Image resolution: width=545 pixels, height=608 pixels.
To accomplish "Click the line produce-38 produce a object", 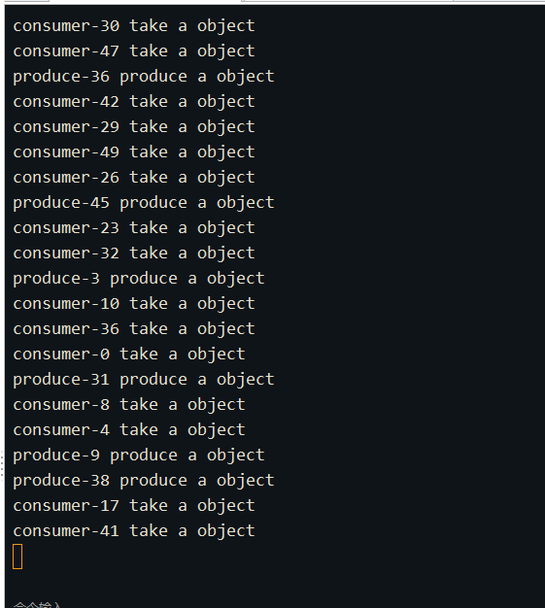I will (144, 481).
